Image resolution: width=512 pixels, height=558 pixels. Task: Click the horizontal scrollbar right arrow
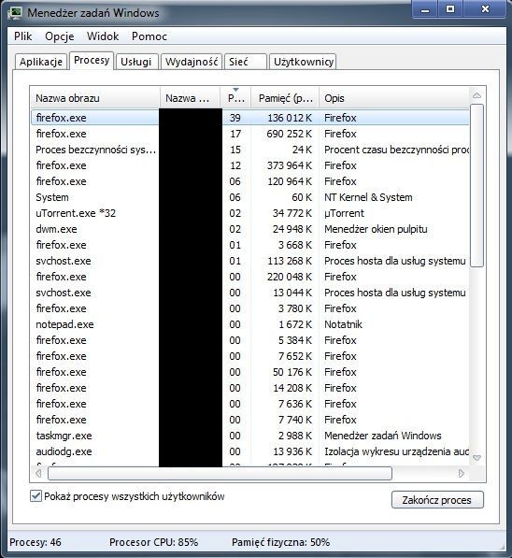click(462, 473)
